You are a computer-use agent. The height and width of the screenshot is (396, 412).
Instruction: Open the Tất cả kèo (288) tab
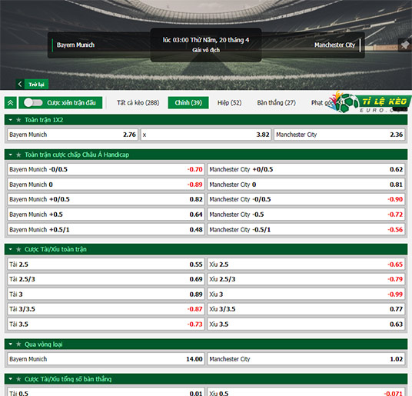pos(138,103)
